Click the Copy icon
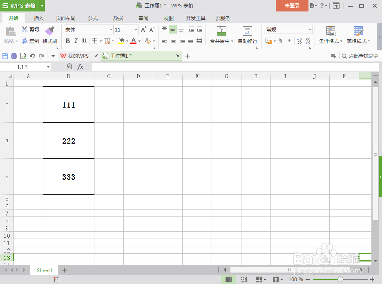Viewport: 382px width, 284px height. click(x=25, y=41)
